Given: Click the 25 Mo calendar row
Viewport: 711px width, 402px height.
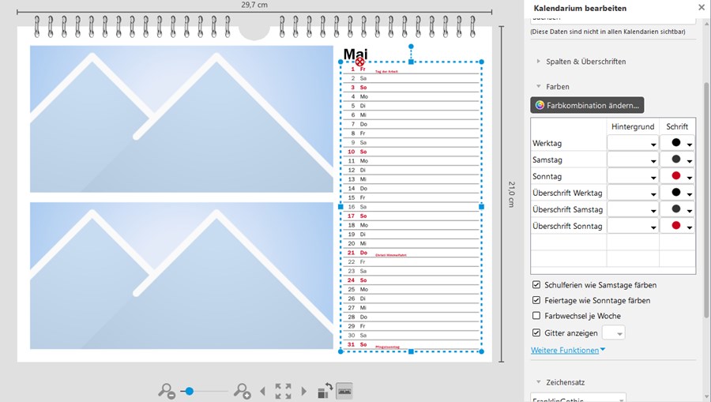Looking at the screenshot, I should click(411, 289).
